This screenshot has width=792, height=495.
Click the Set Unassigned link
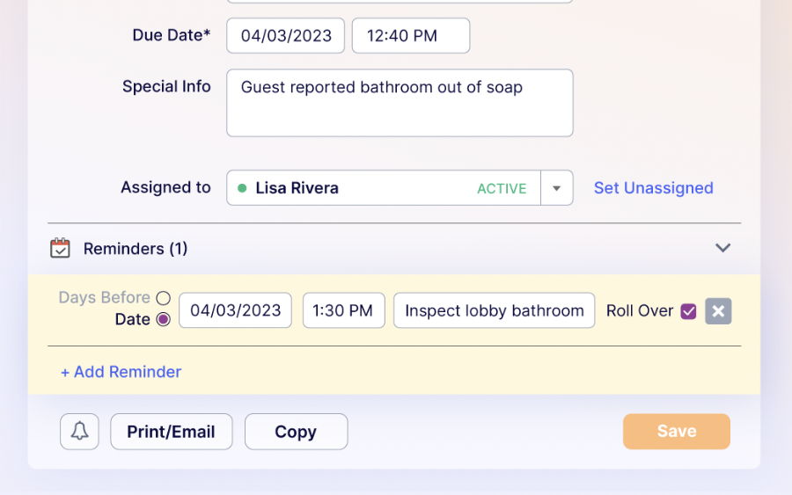tap(653, 188)
